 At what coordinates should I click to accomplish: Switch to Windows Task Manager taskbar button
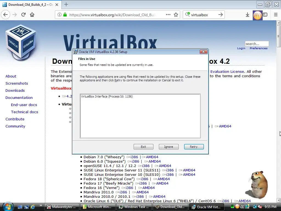point(134,207)
